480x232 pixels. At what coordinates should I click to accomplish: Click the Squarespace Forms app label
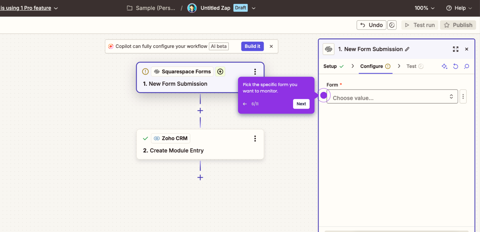182,71
